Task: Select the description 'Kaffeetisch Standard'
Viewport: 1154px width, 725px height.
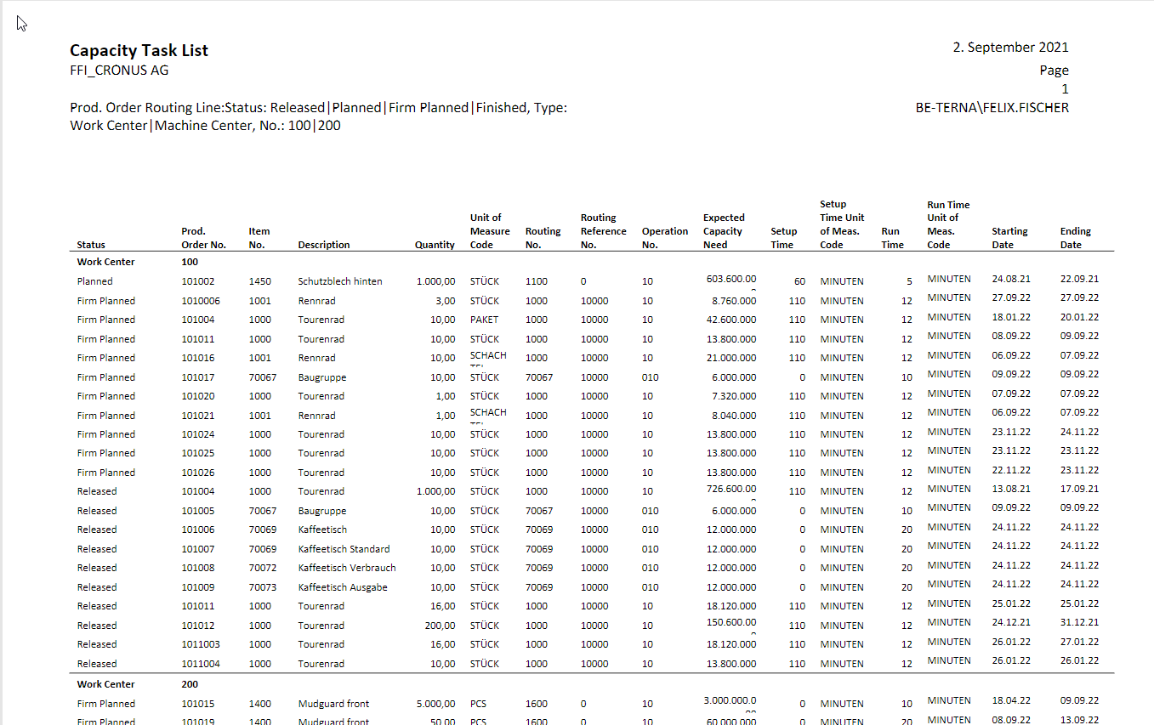Action: 344,549
